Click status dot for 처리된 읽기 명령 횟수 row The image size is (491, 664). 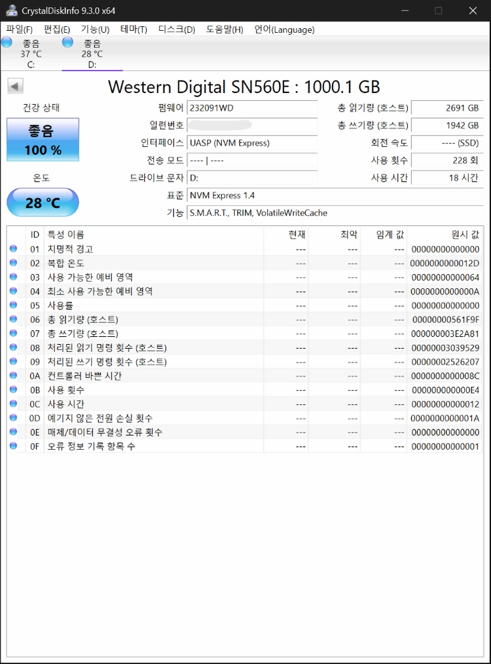point(14,347)
